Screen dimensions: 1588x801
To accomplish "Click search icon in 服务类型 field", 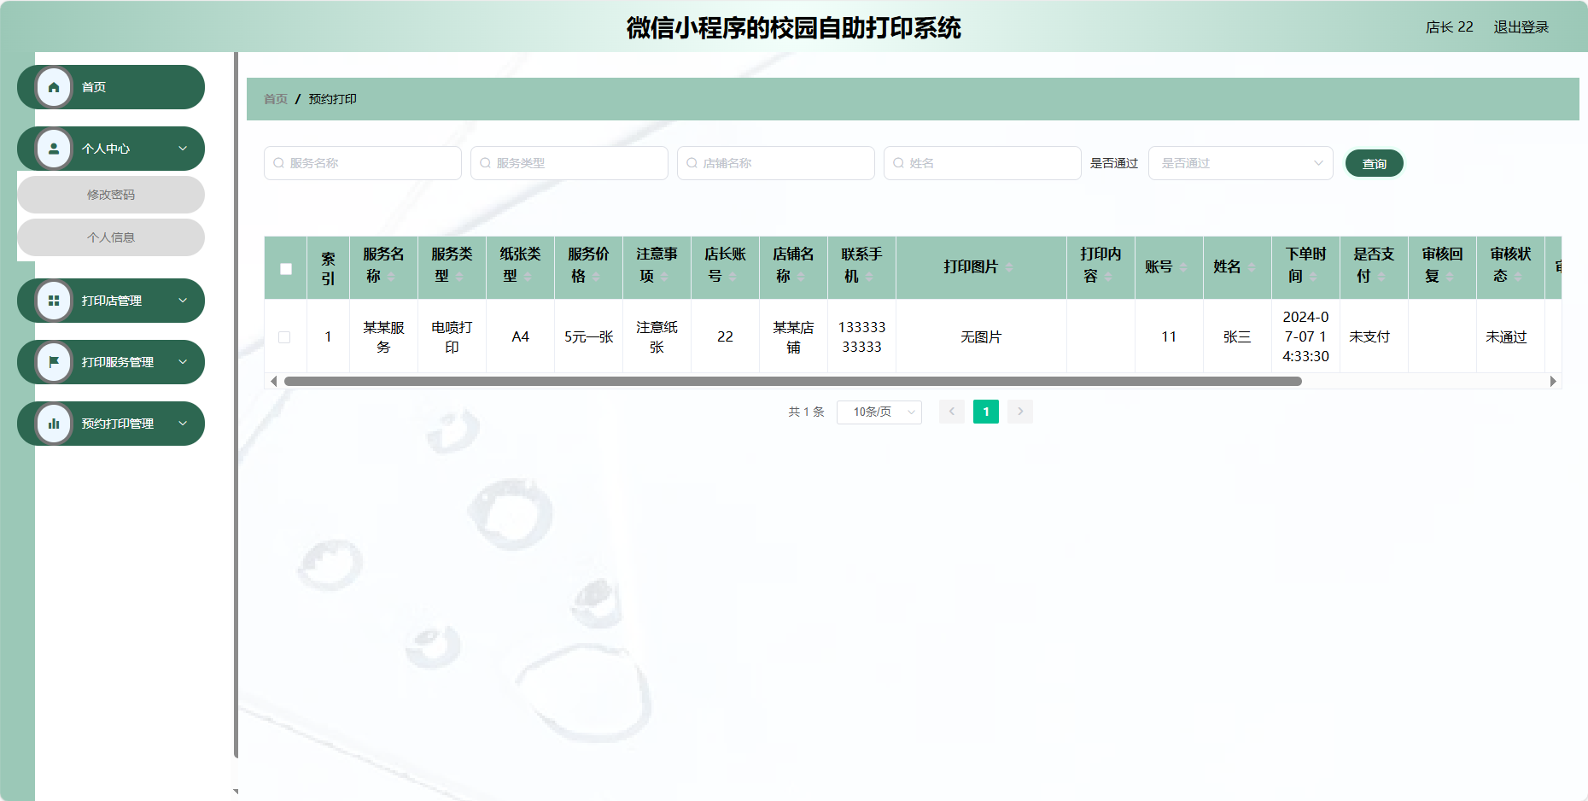I will 485,163.
